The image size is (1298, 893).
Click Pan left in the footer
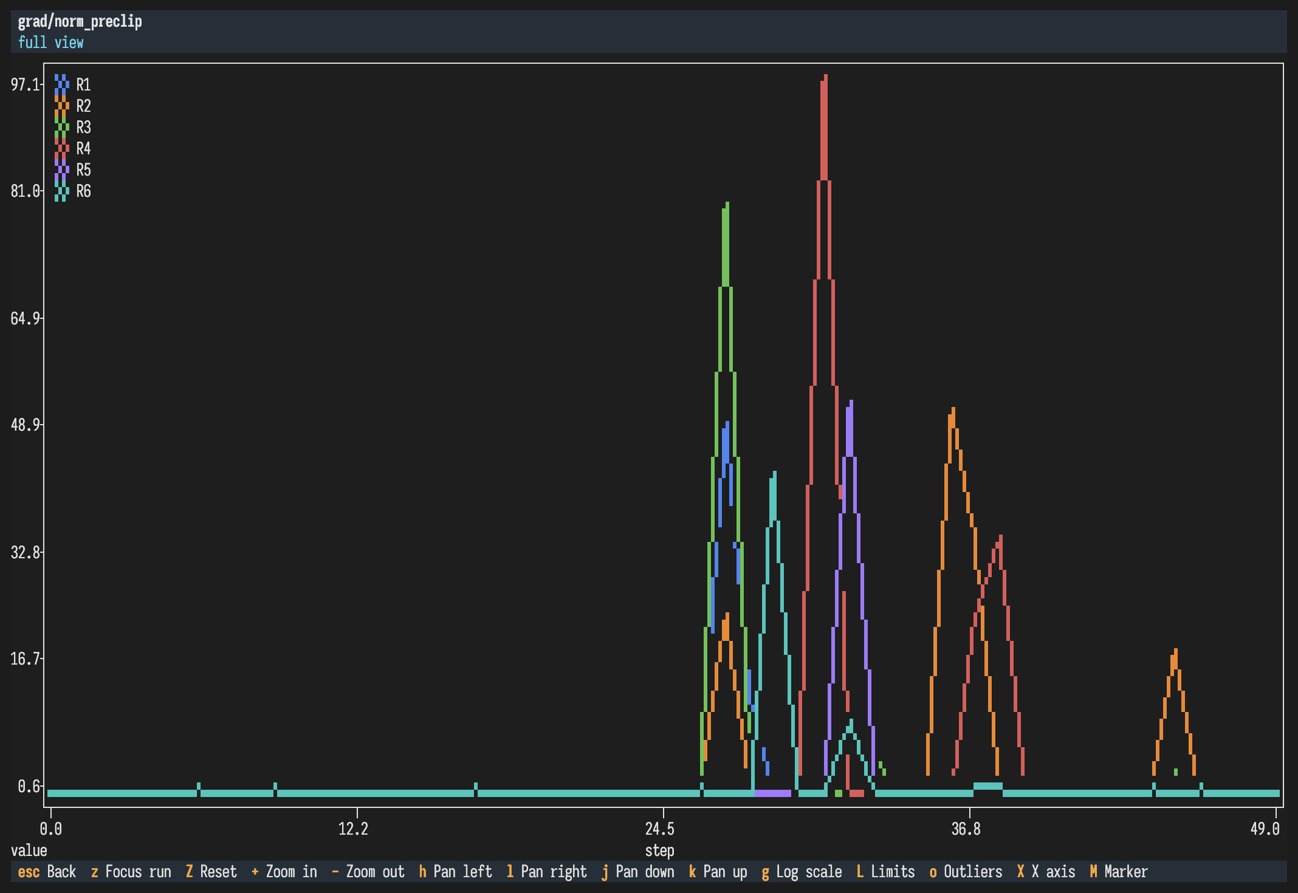455,872
